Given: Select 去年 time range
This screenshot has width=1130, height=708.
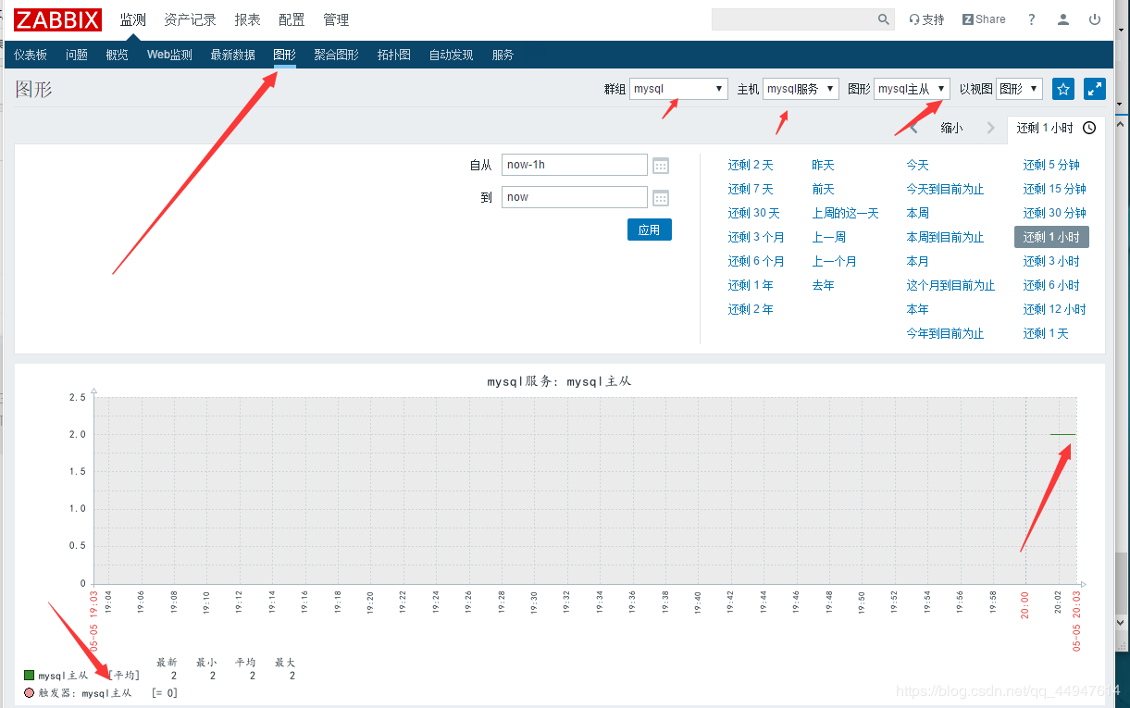Looking at the screenshot, I should click(823, 285).
